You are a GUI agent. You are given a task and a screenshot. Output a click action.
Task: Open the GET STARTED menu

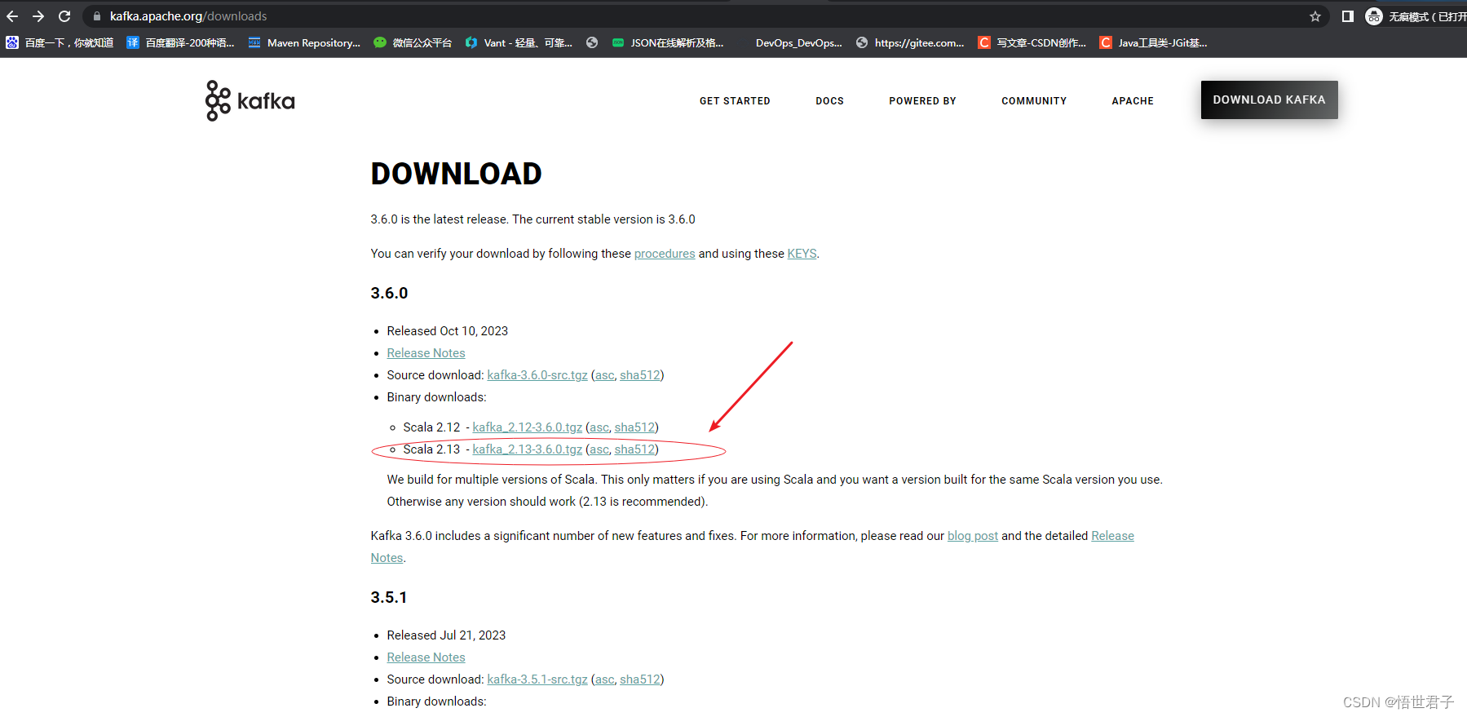tap(735, 101)
